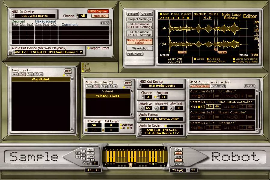The image size is (270, 180).
Task: Click the N.OUT note-out marker
Action: click(244, 55)
